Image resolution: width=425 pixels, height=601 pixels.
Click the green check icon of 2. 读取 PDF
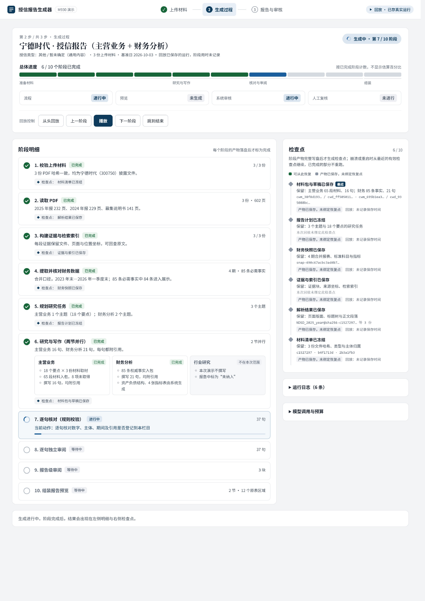[x=27, y=201]
